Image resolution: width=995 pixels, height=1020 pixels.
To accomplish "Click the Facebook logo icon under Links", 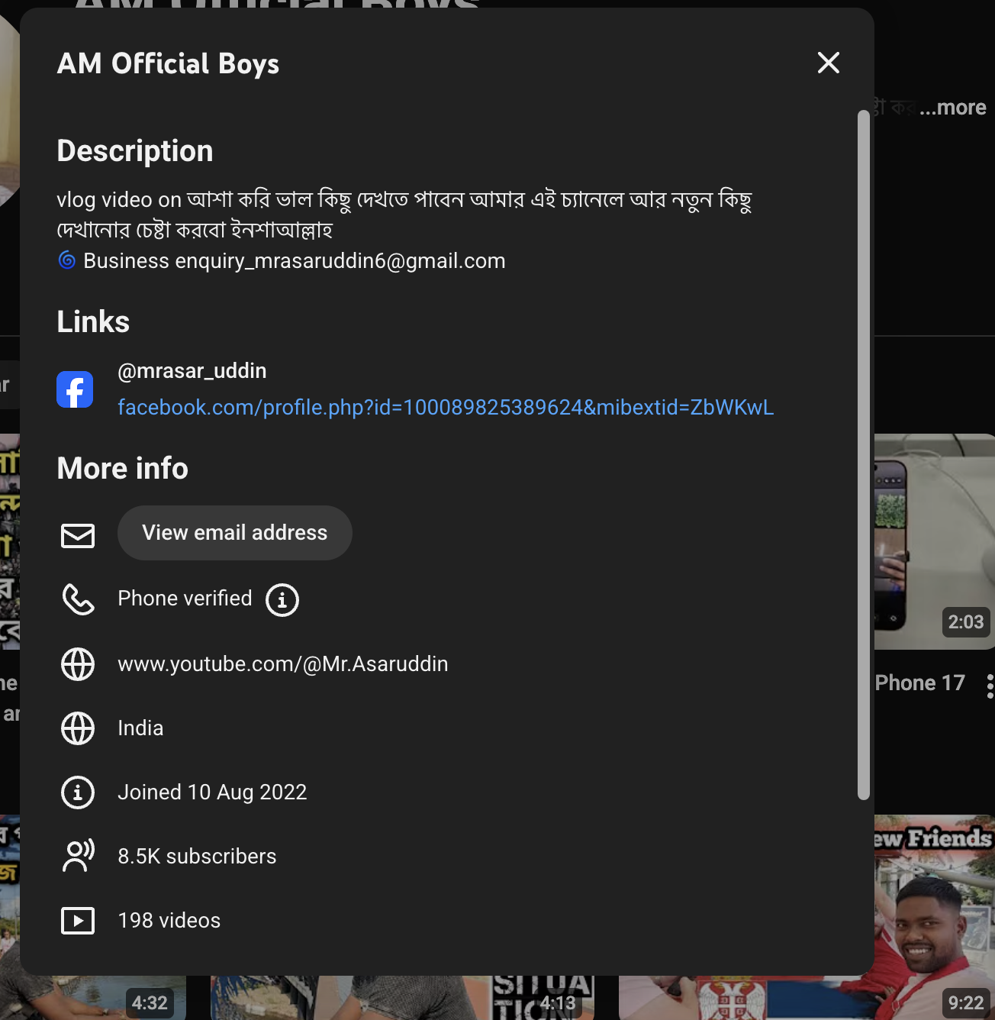I will [x=75, y=389].
